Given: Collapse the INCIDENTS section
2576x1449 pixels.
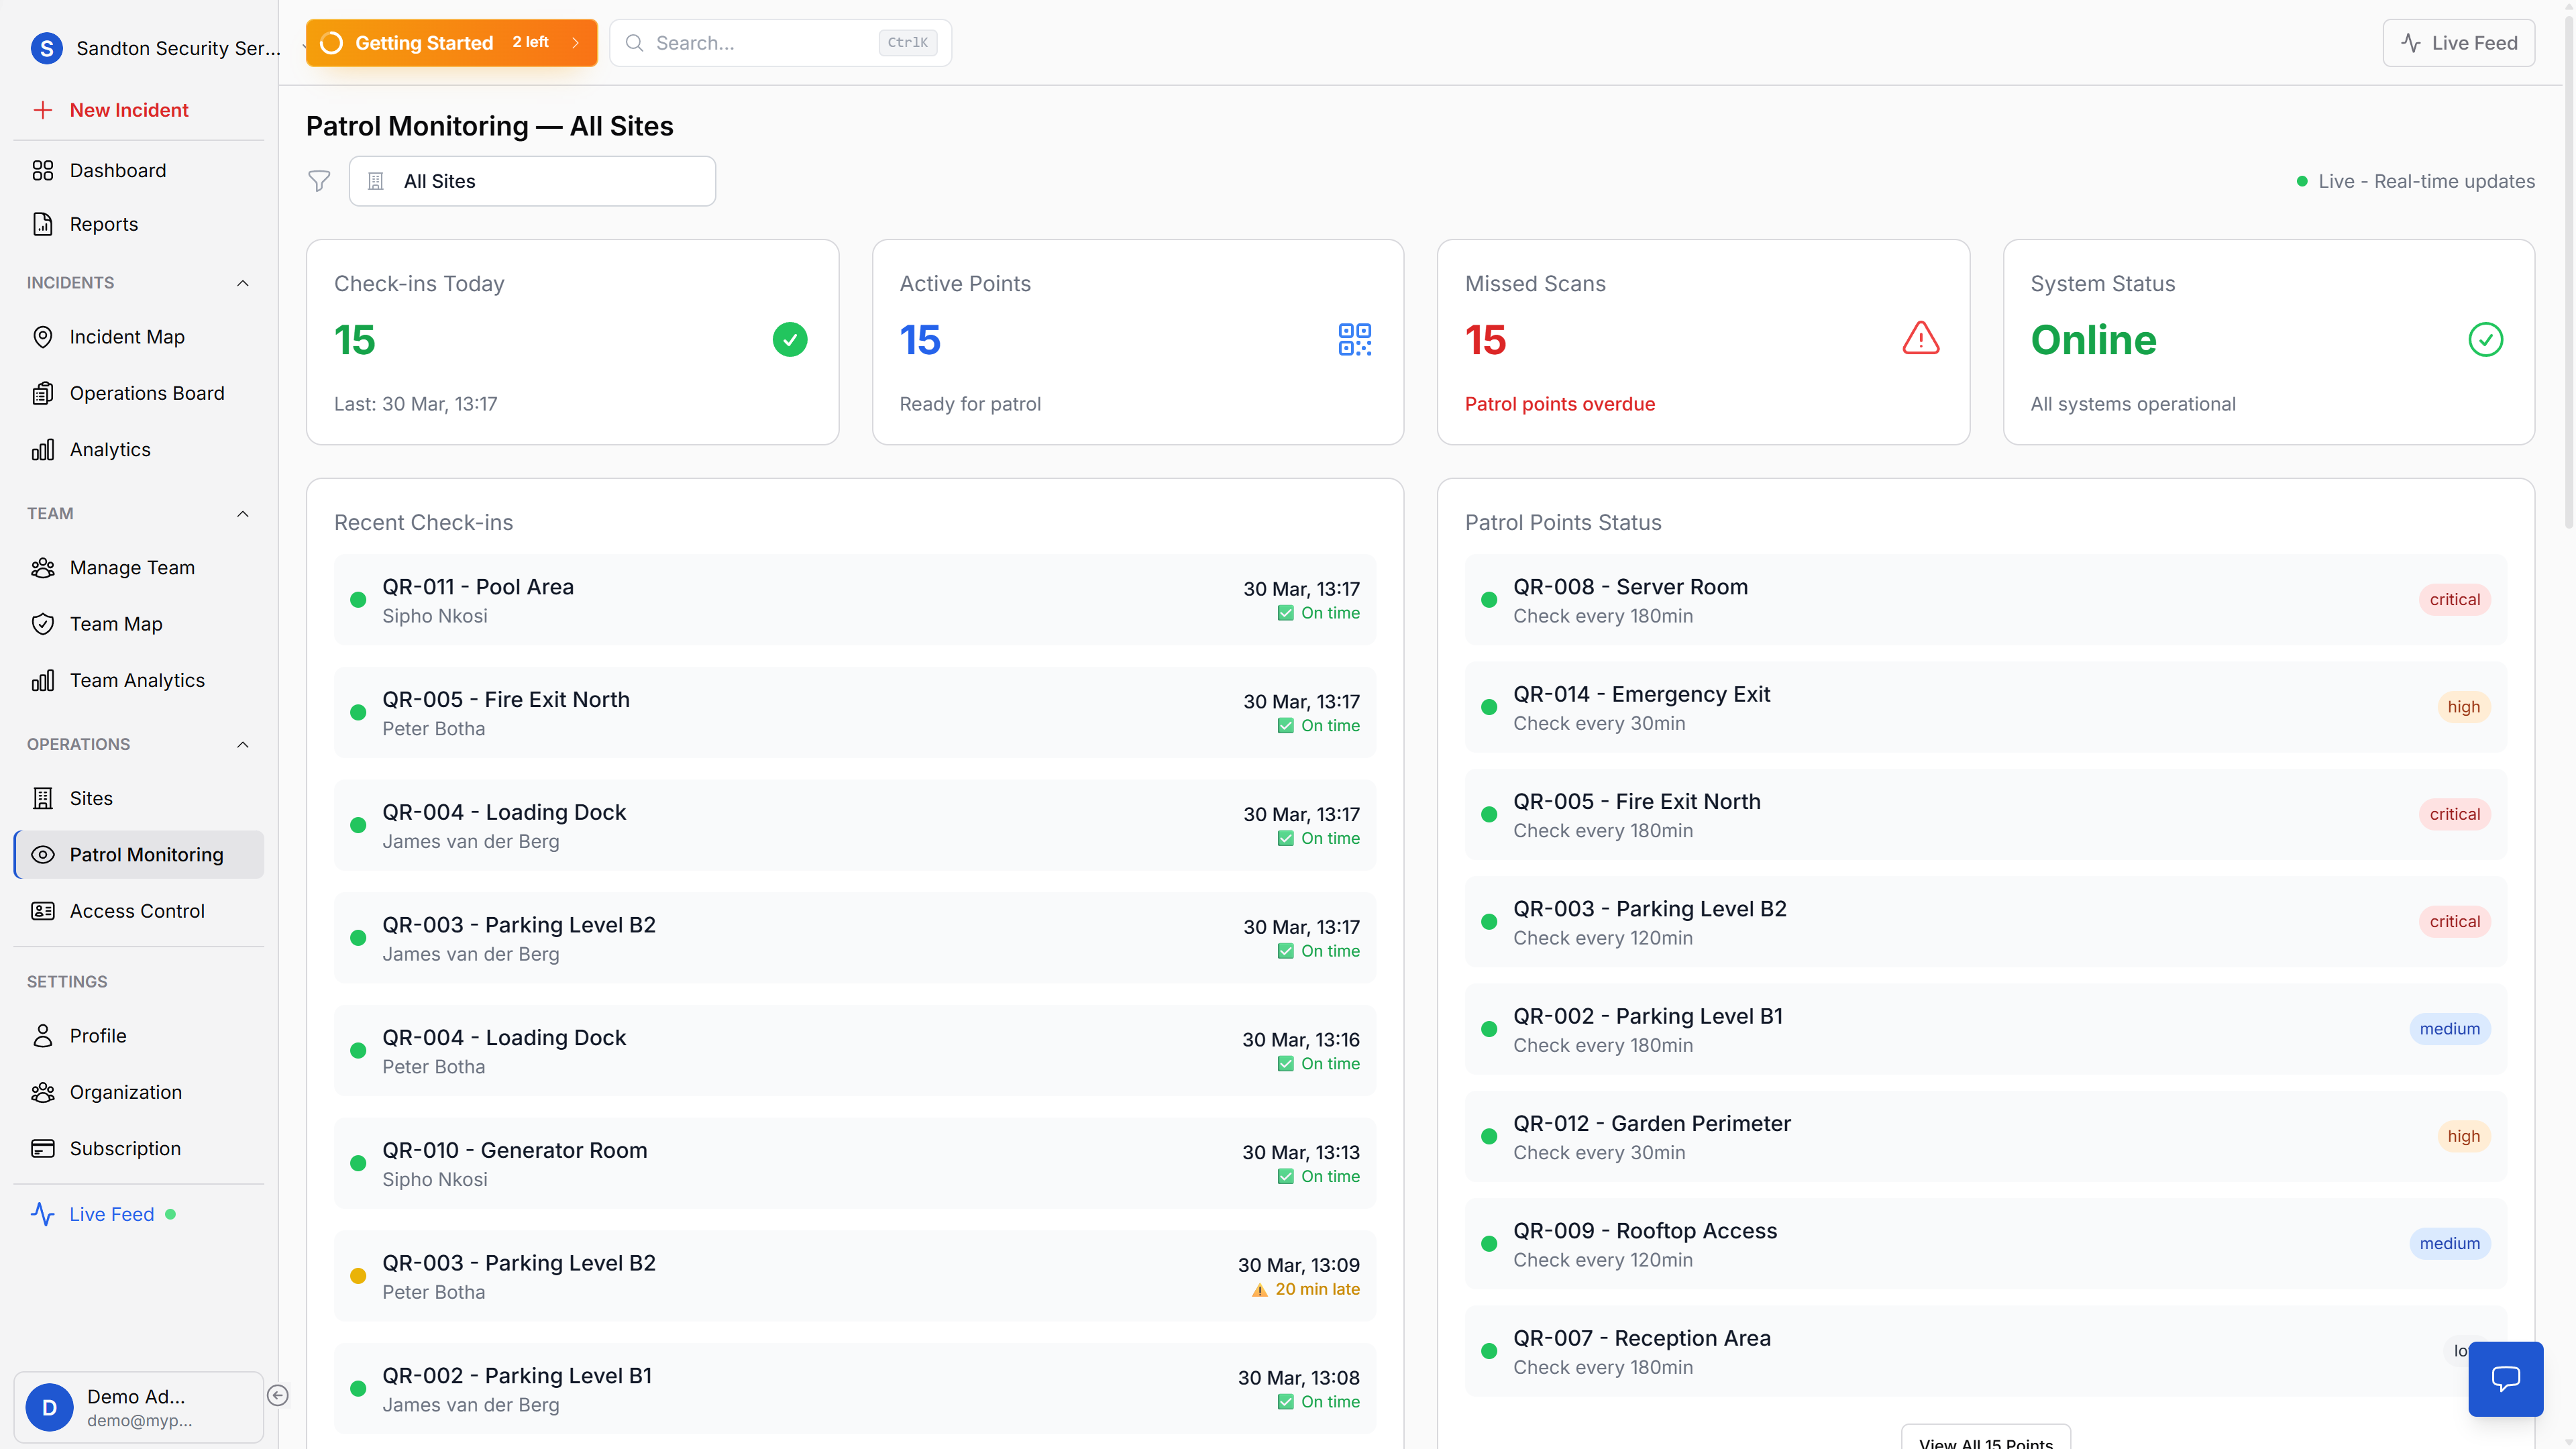Looking at the screenshot, I should (242, 283).
